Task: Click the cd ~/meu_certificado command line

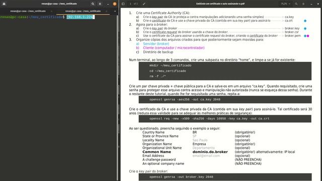Action: coord(168,71)
